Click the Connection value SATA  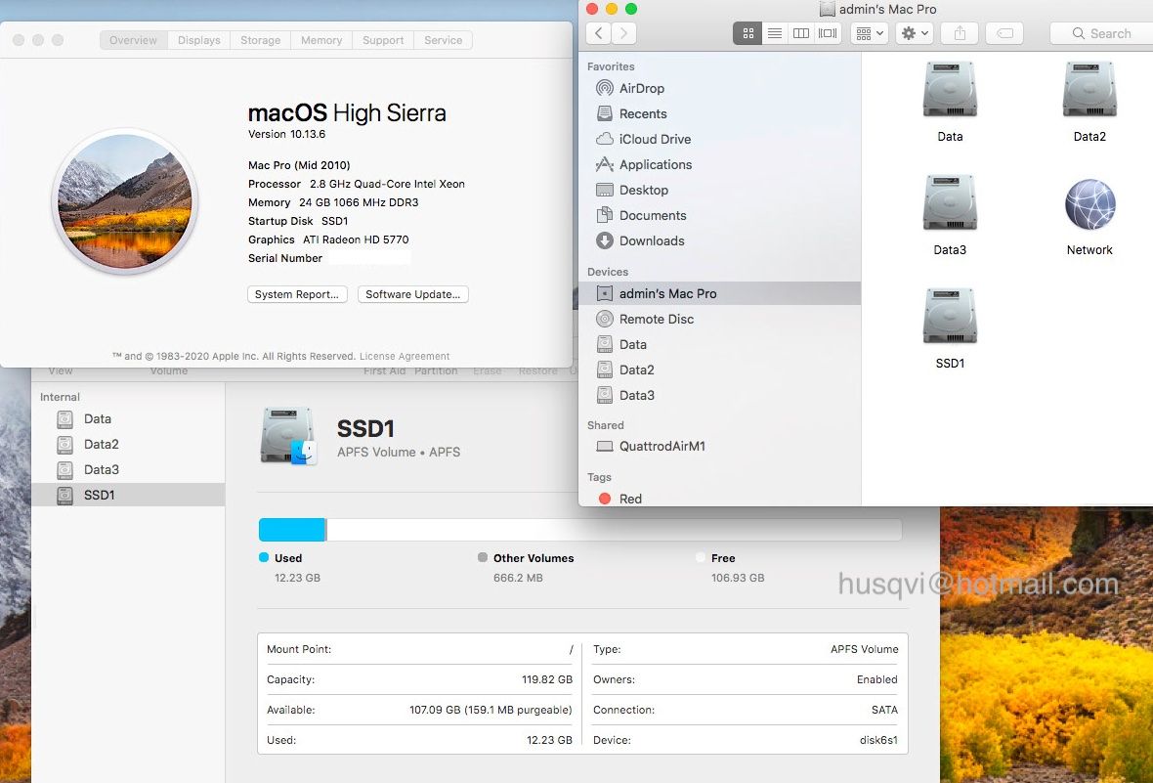tap(884, 710)
